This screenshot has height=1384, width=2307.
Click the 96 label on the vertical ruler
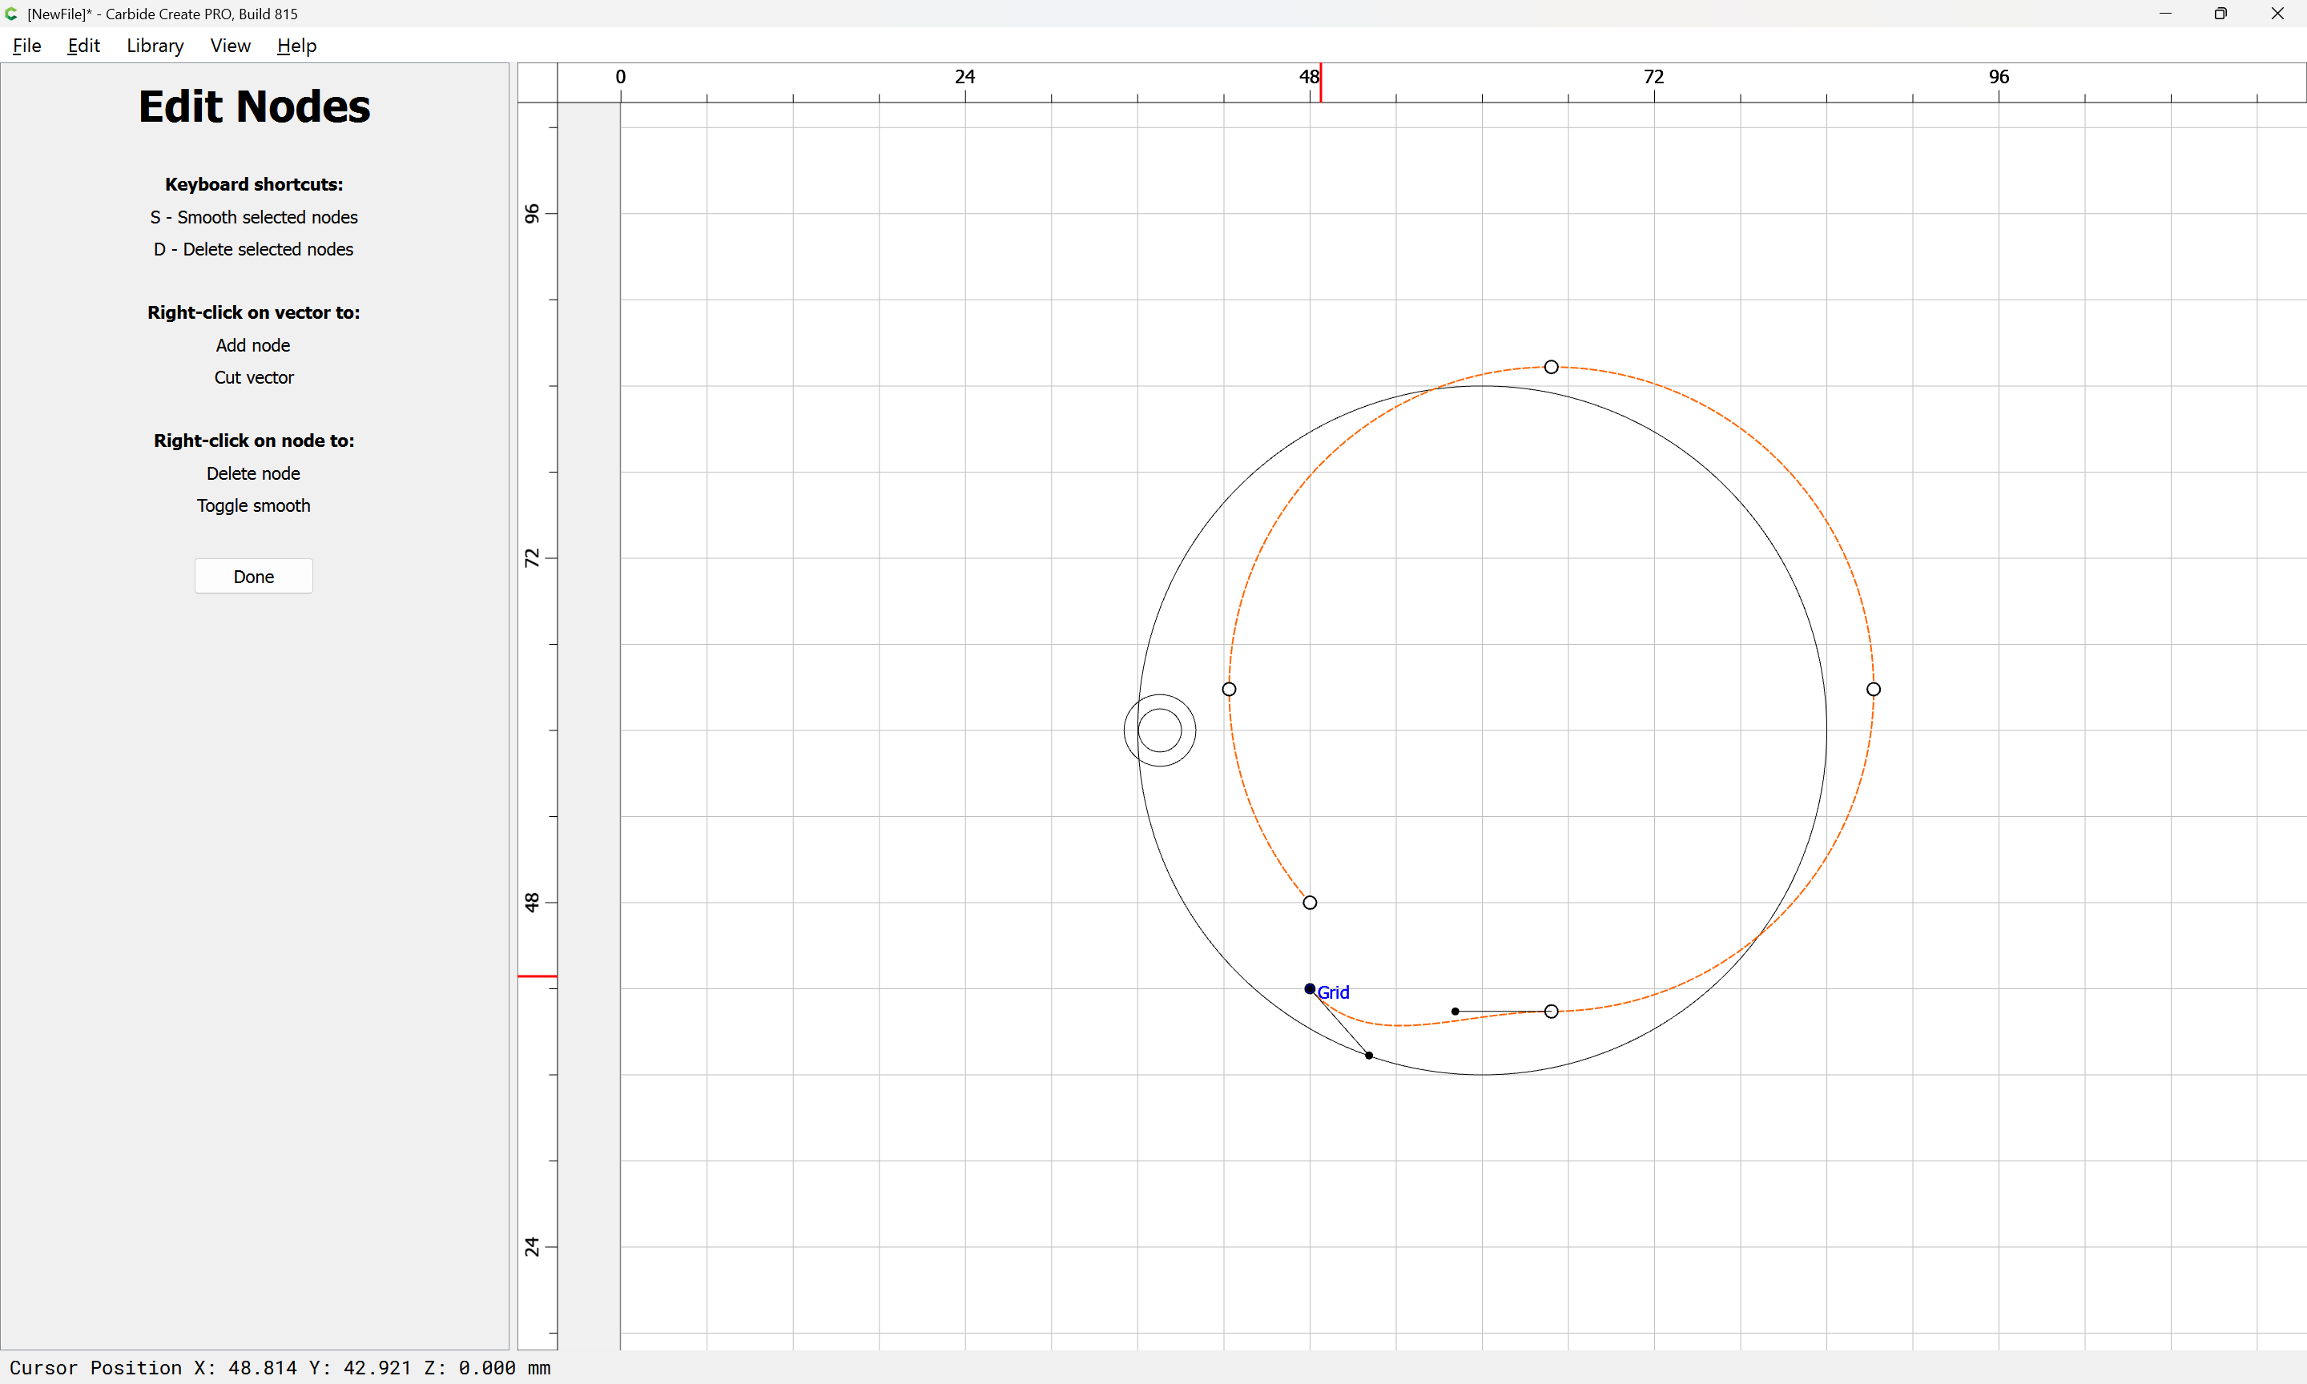(532, 214)
